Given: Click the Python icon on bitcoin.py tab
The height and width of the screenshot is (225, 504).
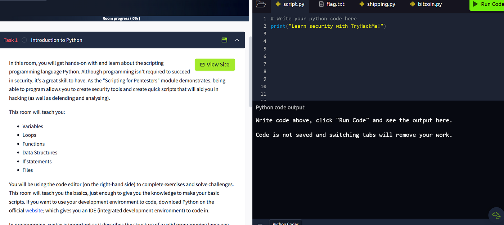Looking at the screenshot, I should 413,4.
